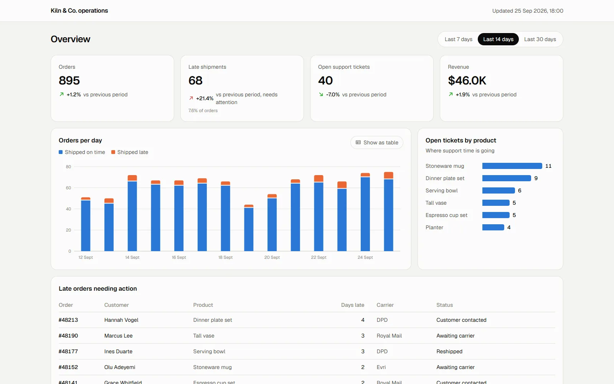Click customer name Olu Adeyemi

tap(120, 367)
